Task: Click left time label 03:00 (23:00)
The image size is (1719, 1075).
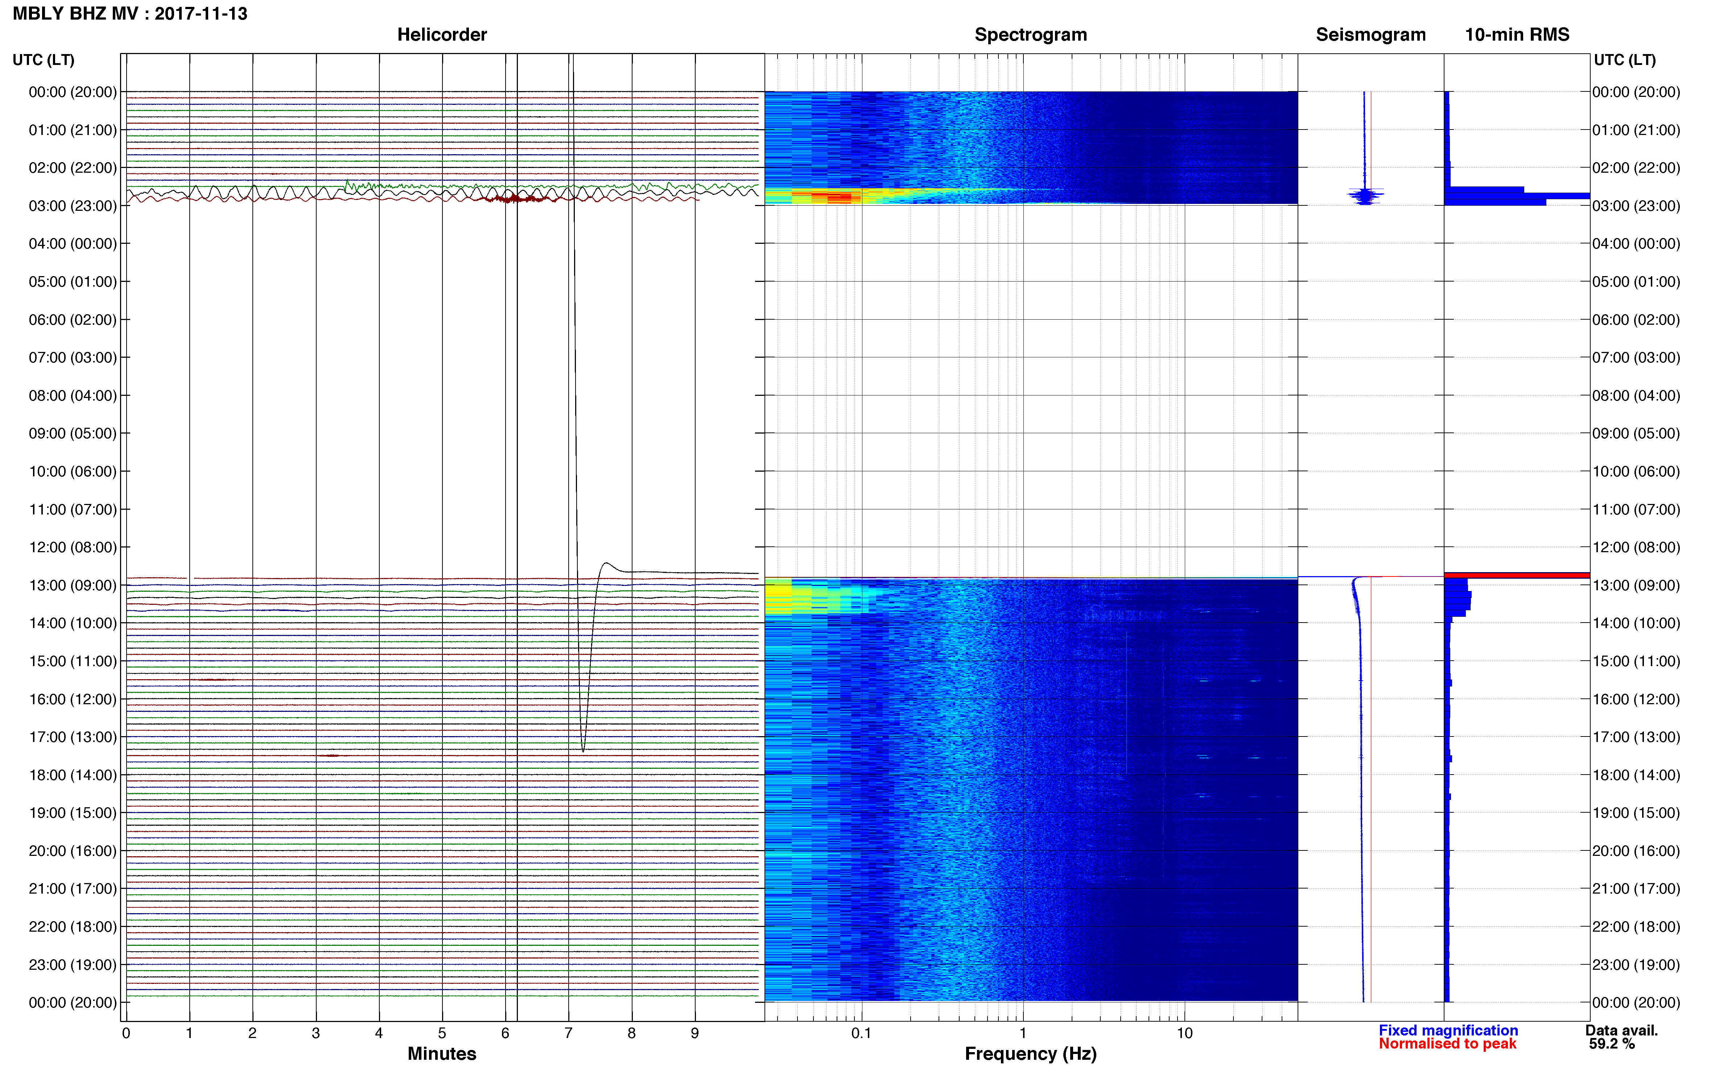Action: point(73,206)
